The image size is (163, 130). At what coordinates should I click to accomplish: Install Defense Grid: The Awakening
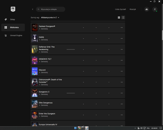43,52
